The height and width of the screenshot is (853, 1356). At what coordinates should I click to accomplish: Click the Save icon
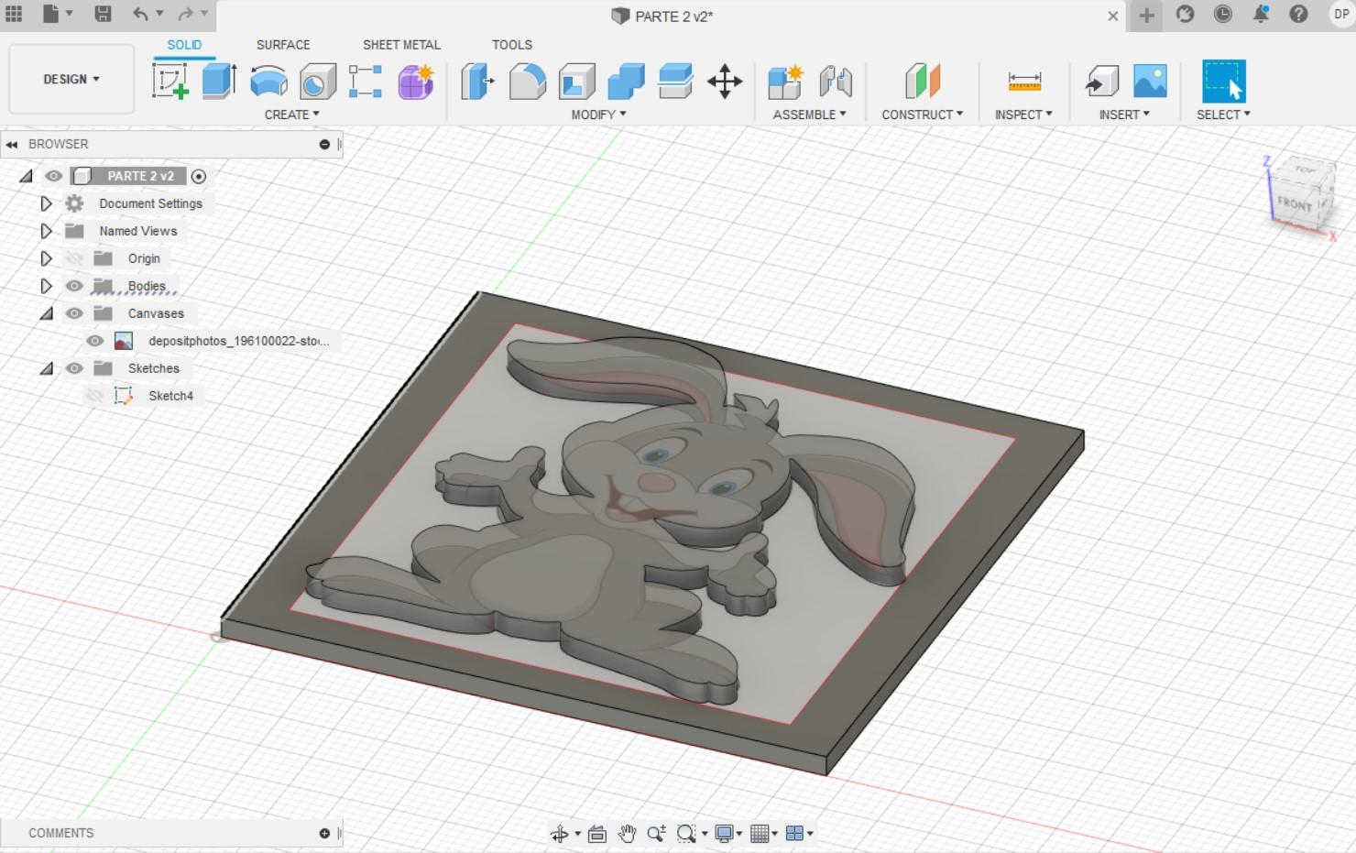pyautogui.click(x=103, y=14)
